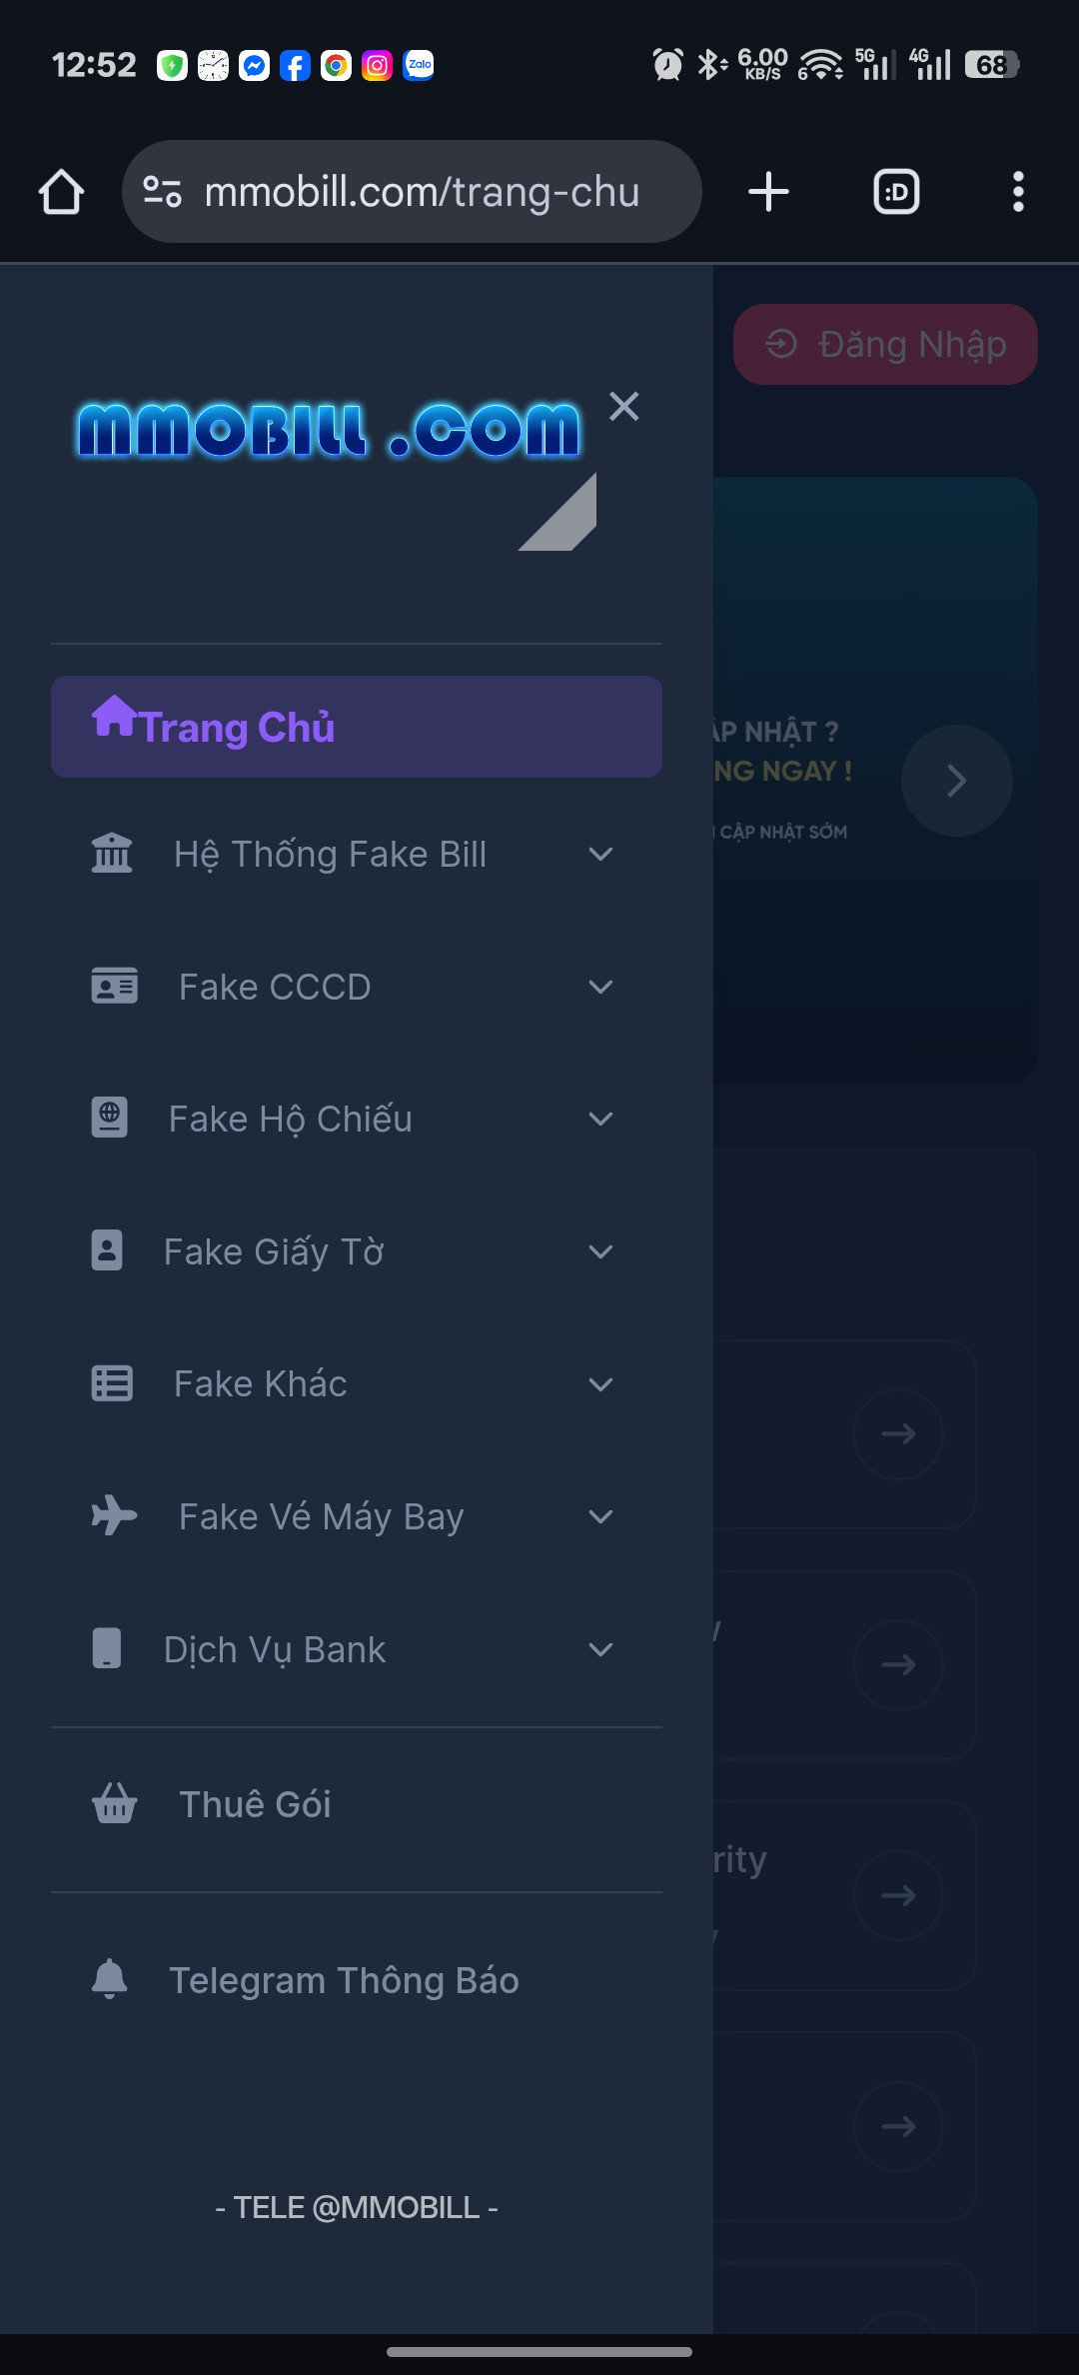Open the tab switcher icon

coord(896,192)
